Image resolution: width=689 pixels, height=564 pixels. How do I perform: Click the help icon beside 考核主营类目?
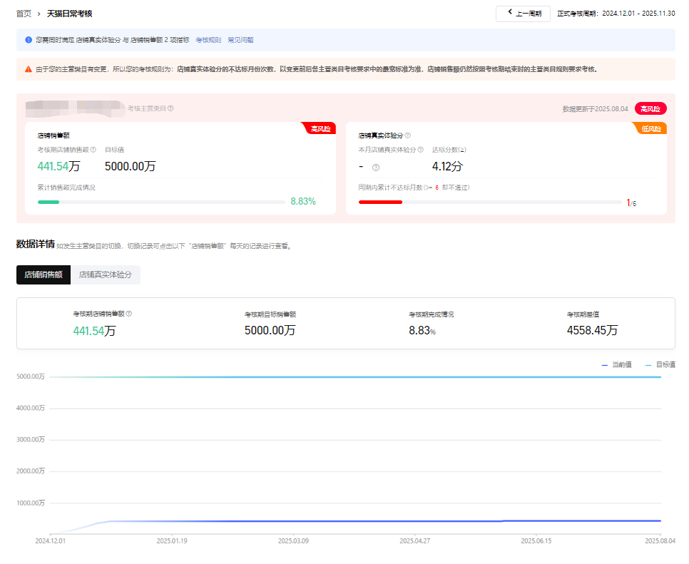(171, 108)
